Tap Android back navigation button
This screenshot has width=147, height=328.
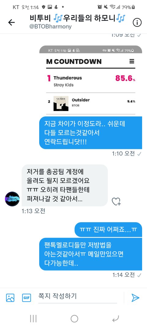tap(115, 318)
